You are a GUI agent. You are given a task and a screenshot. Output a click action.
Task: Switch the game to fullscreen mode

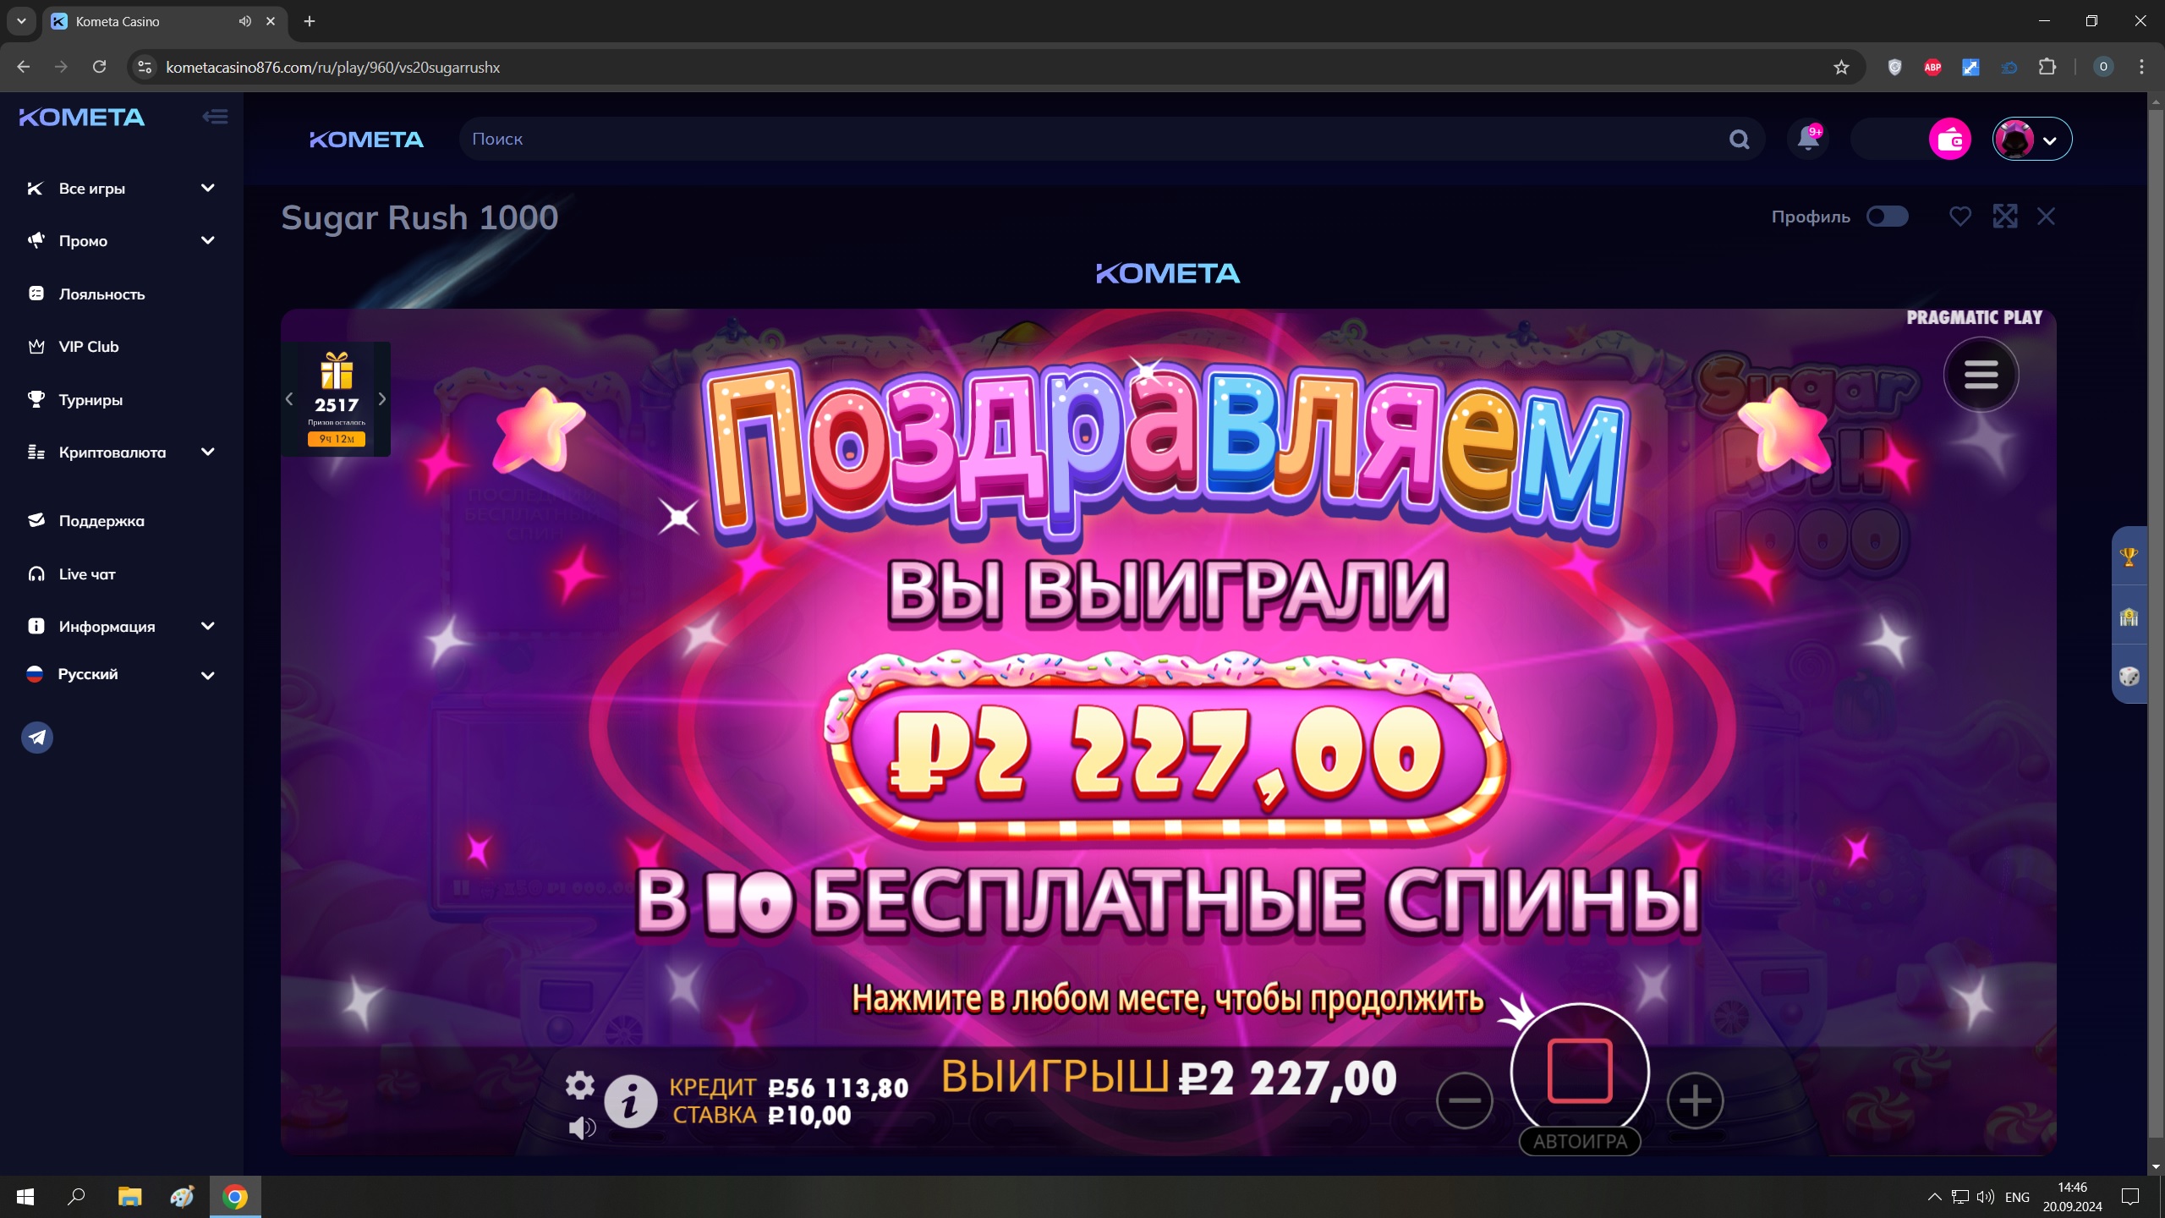click(x=2005, y=217)
